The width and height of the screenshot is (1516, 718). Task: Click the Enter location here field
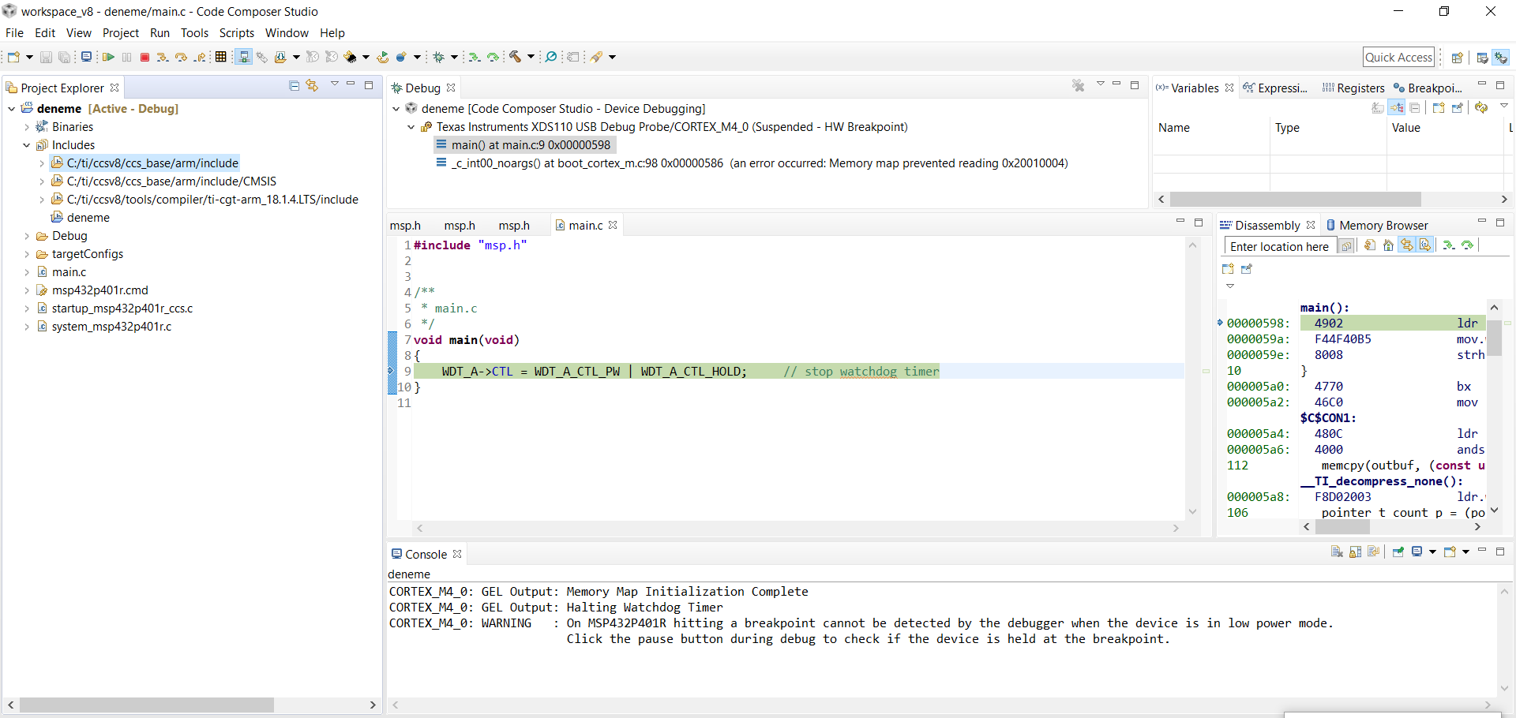1279,247
